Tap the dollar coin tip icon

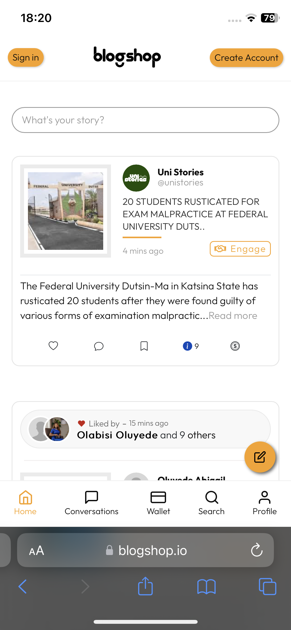(235, 346)
